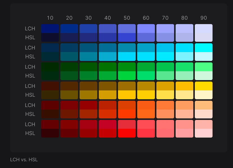Pick the HSL blue swatch in column 70

click(165, 37)
